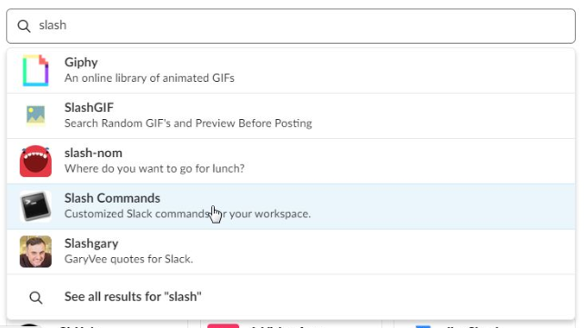Select the Giphy result title

pyautogui.click(x=81, y=62)
